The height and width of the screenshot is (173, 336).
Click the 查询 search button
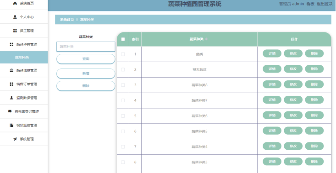(x=86, y=59)
